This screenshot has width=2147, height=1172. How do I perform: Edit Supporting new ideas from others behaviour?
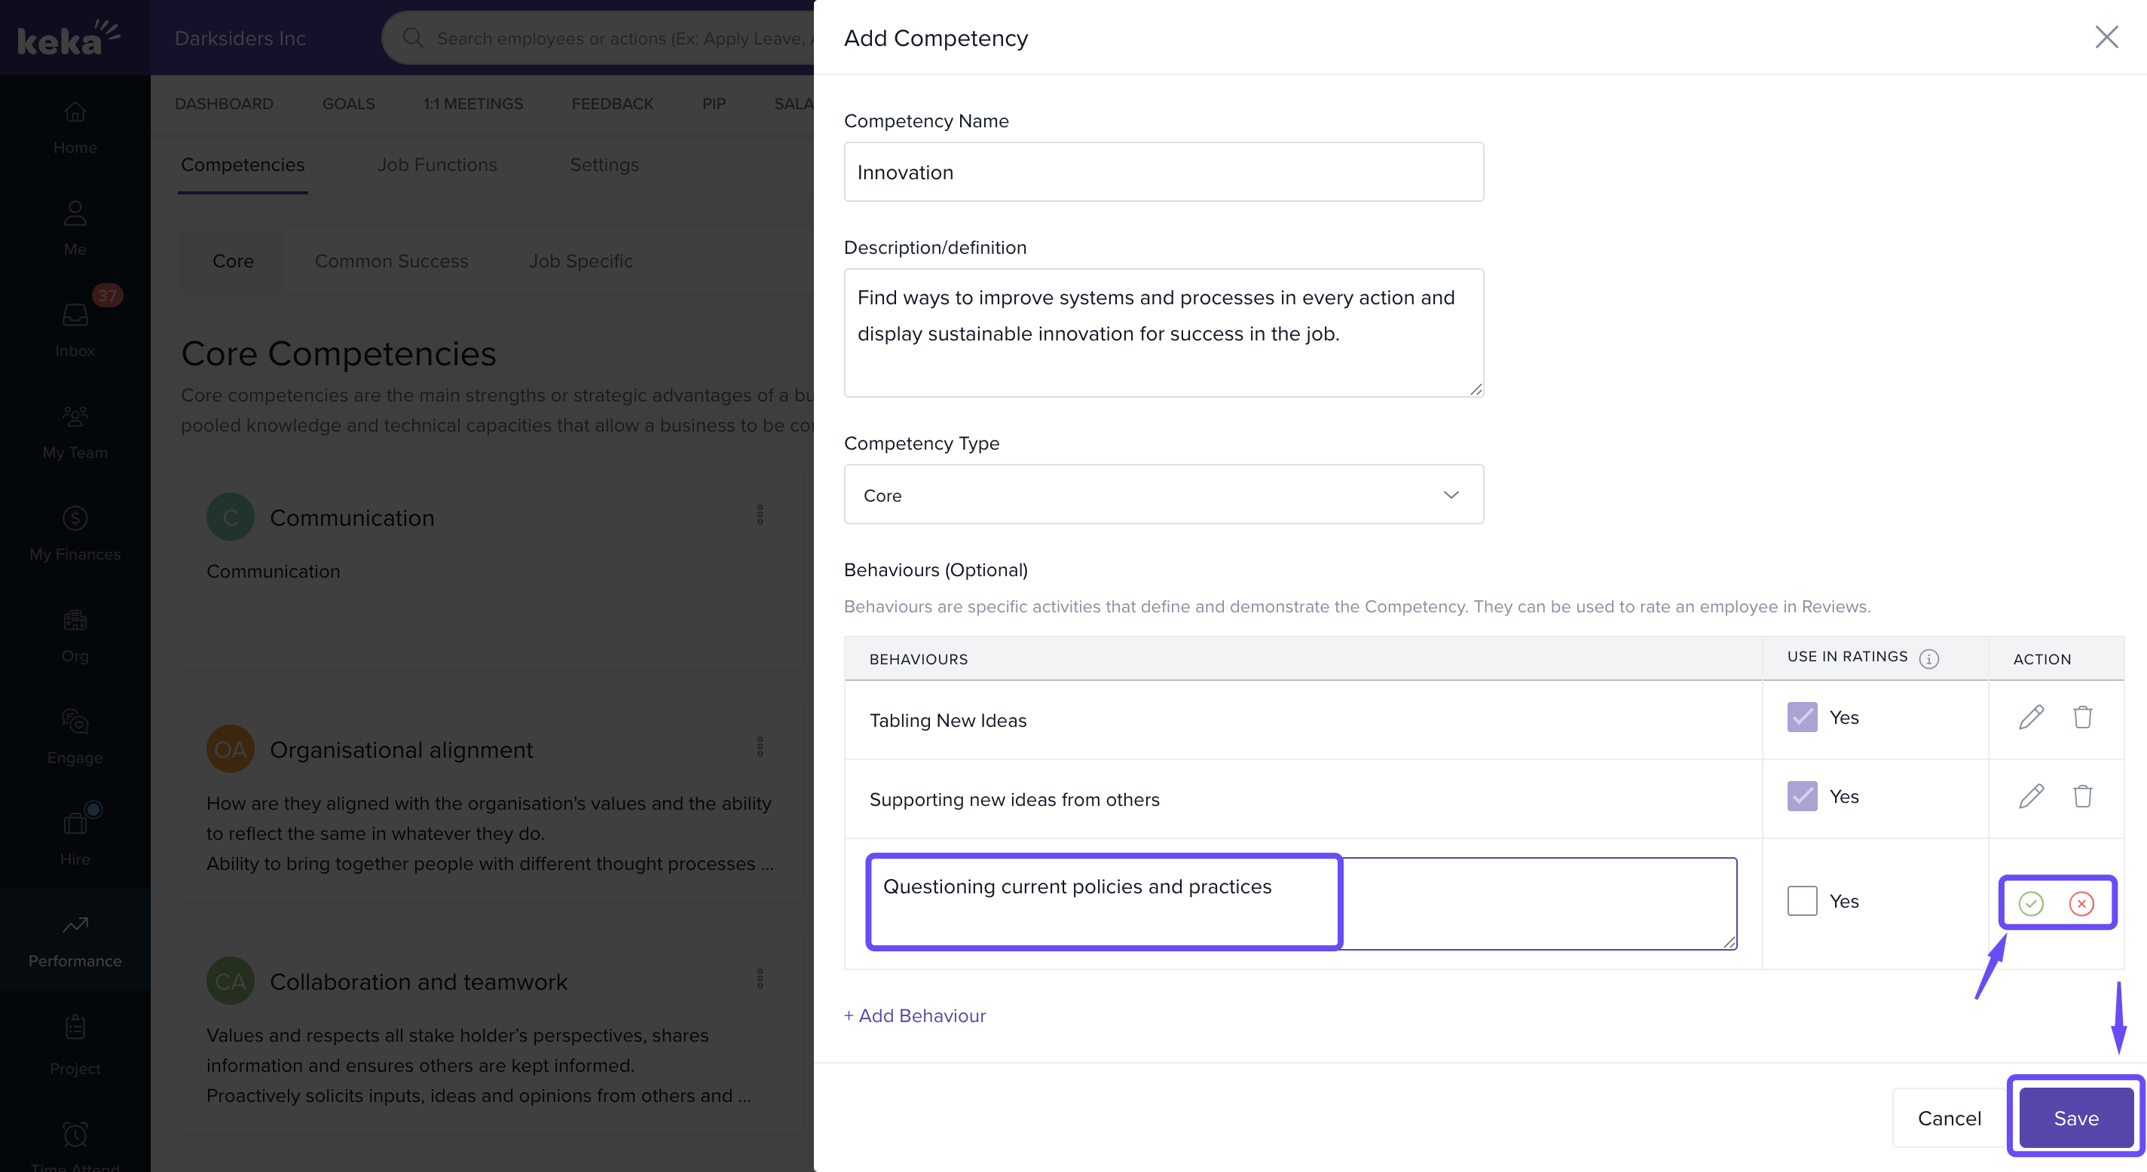click(x=2031, y=796)
